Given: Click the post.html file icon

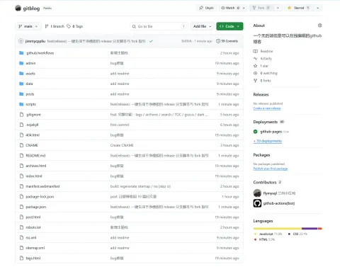Looking at the screenshot, I should pos(21,217).
